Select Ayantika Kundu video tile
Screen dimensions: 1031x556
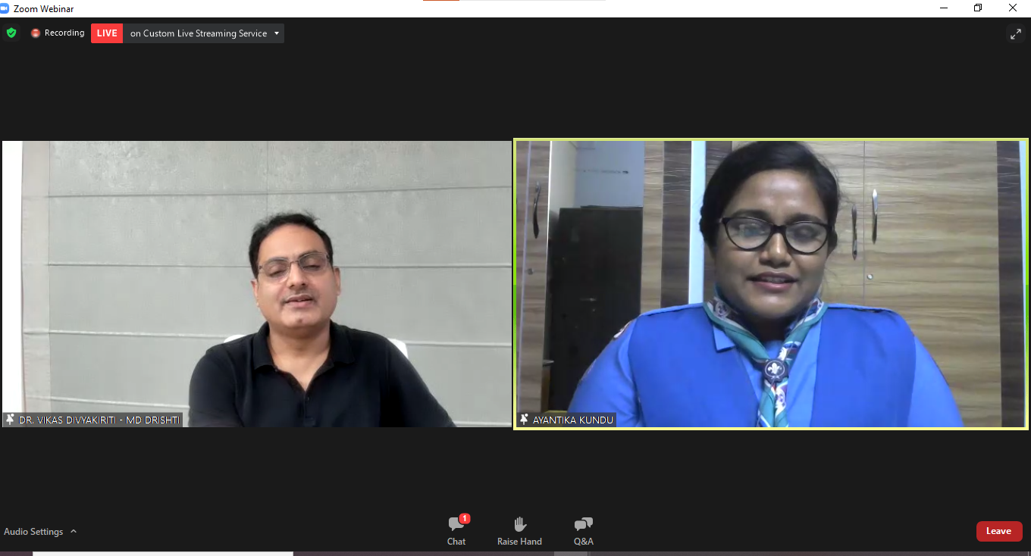[771, 284]
